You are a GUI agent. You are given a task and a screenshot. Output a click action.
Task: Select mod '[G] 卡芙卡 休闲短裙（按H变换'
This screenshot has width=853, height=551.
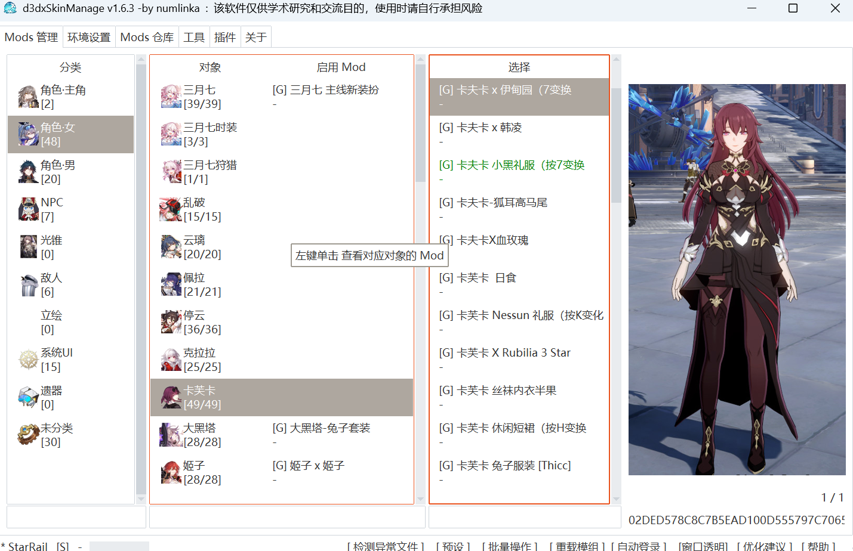pyautogui.click(x=519, y=435)
